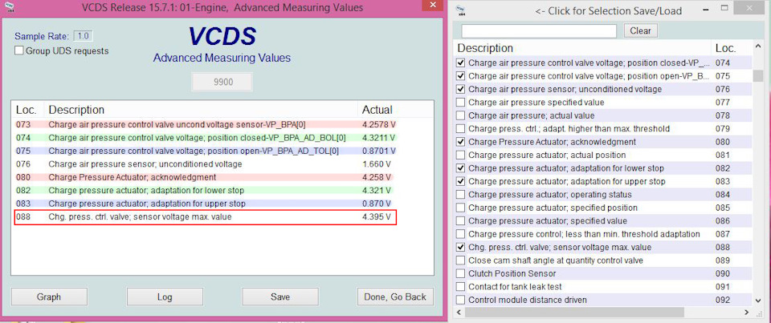The width and height of the screenshot is (771, 323).
Task: Check Charge press. ctrl. adapt. higher than max
Action: [460, 128]
